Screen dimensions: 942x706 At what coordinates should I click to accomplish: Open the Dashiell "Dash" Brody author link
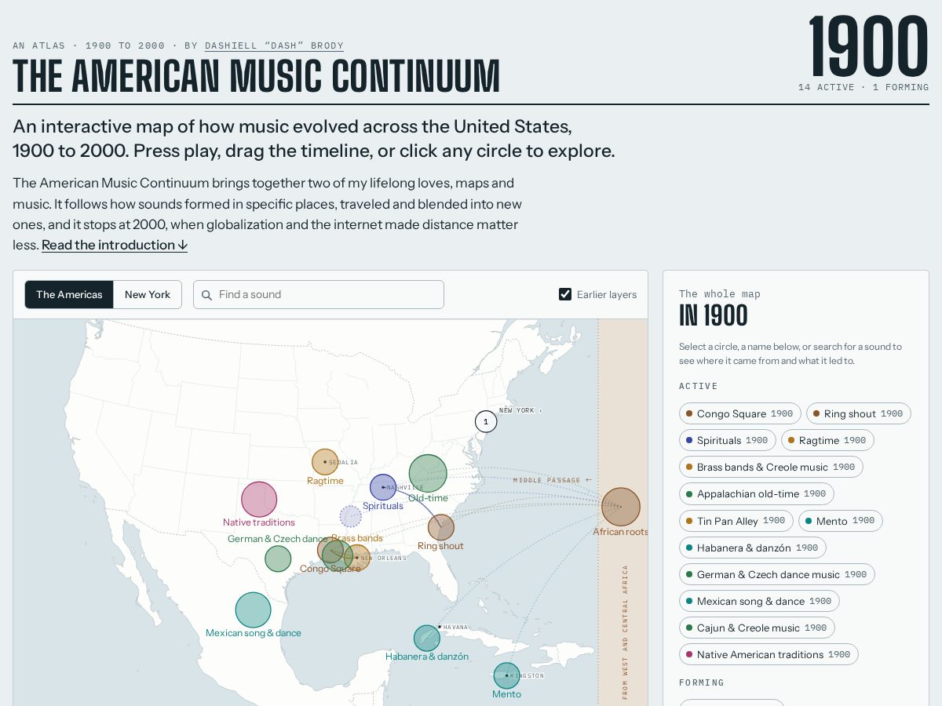[274, 45]
